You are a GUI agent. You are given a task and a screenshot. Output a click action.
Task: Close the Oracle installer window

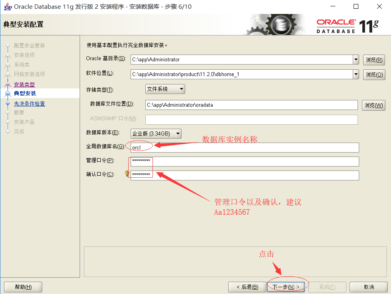coord(379,6)
